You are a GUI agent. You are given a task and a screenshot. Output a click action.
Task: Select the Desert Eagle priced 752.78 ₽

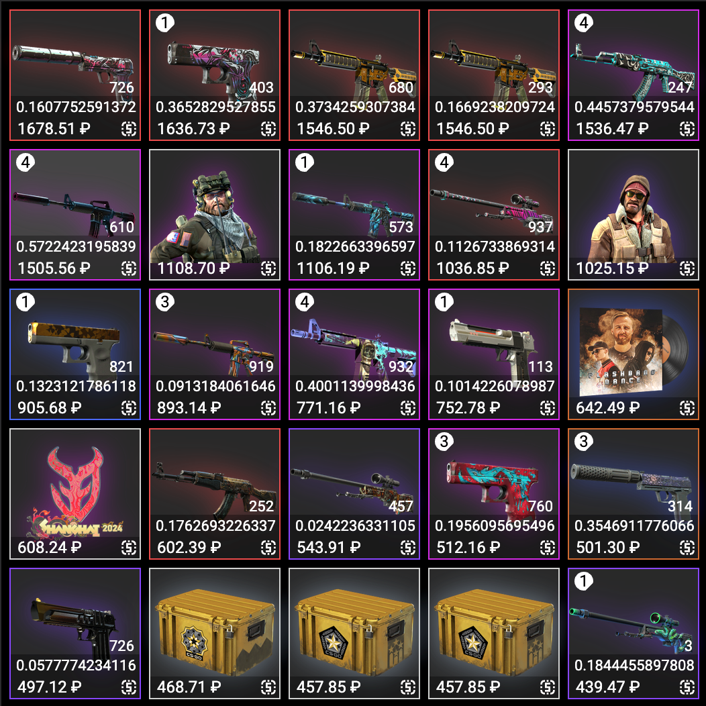494,354
